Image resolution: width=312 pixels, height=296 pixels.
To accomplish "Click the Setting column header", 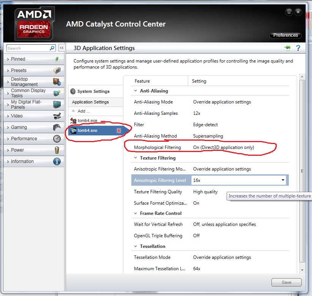I will pyautogui.click(x=199, y=81).
